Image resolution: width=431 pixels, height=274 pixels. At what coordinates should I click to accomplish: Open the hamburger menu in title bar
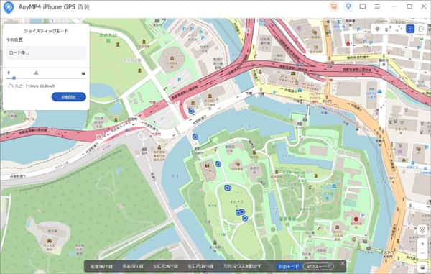[x=377, y=6]
